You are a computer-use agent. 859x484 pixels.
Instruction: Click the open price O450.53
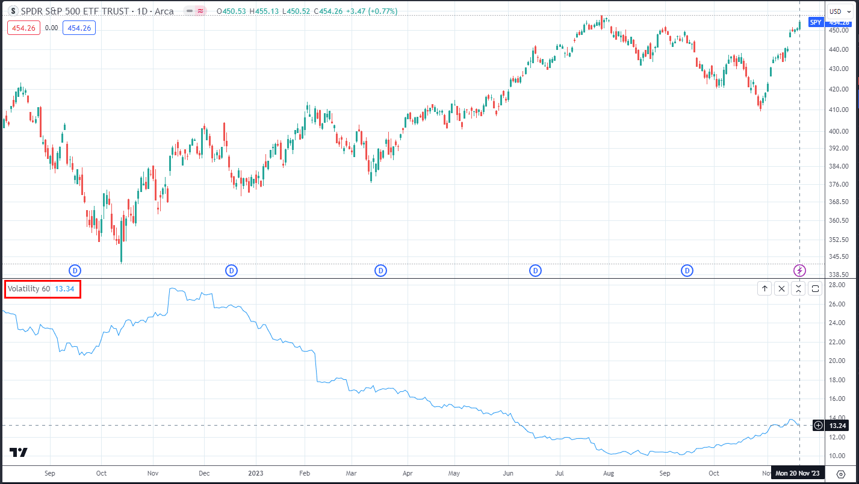231,11
